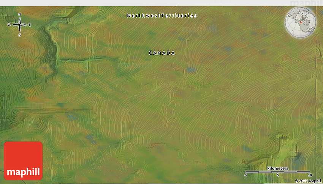
Task: Click the 'kilometers' scale label
Action: (278, 168)
